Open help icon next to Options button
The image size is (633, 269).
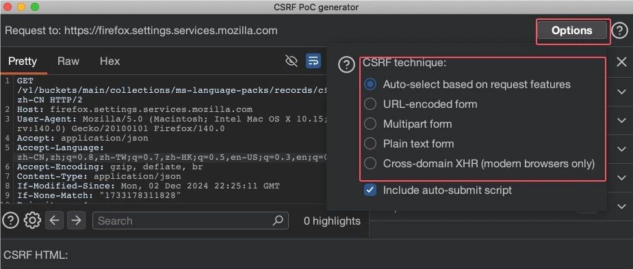point(619,31)
